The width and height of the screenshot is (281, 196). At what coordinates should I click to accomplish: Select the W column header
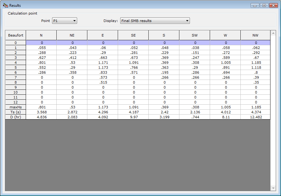click(x=225, y=35)
